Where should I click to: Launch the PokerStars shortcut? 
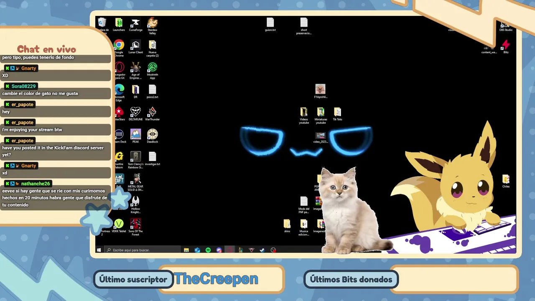coord(120,114)
